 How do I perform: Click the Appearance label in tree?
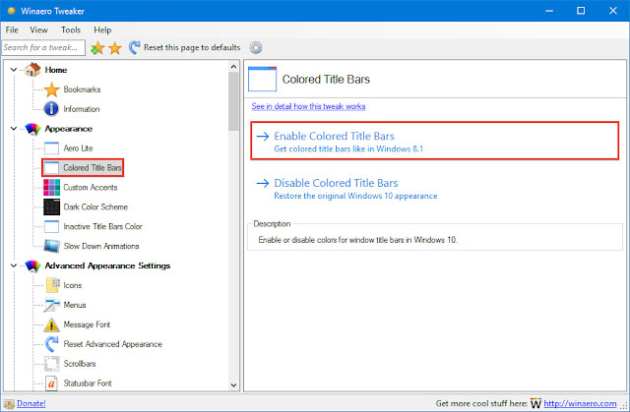[x=69, y=129]
